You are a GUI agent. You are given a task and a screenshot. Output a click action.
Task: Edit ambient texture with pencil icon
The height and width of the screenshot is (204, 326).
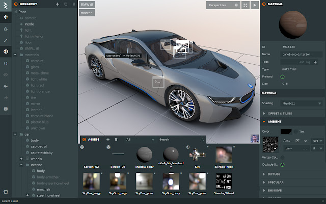[x=297, y=141]
